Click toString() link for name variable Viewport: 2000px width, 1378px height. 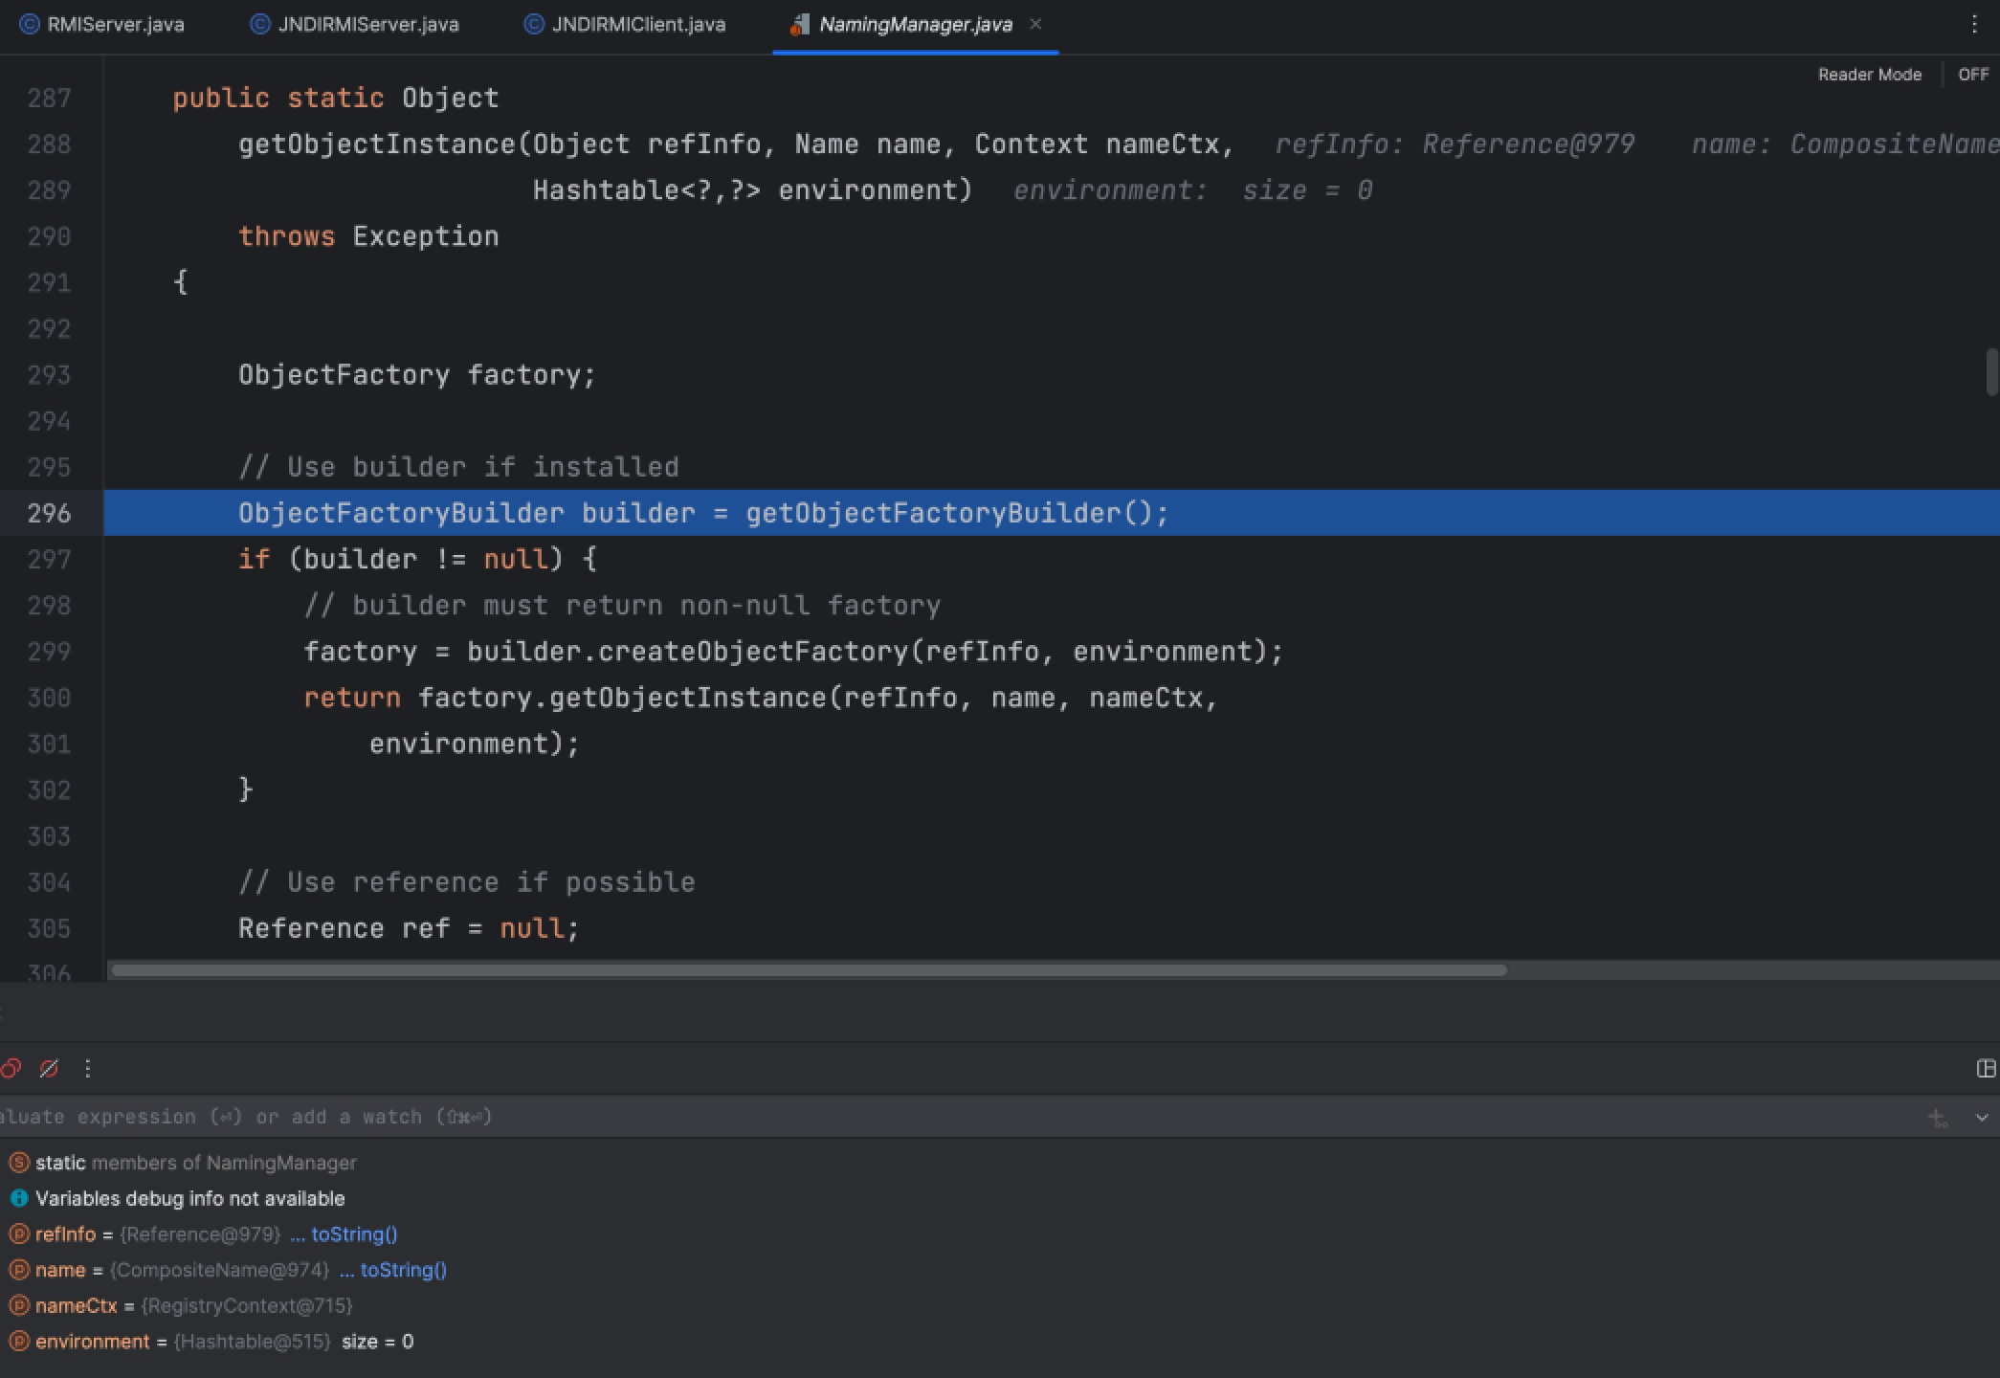pyautogui.click(x=403, y=1270)
